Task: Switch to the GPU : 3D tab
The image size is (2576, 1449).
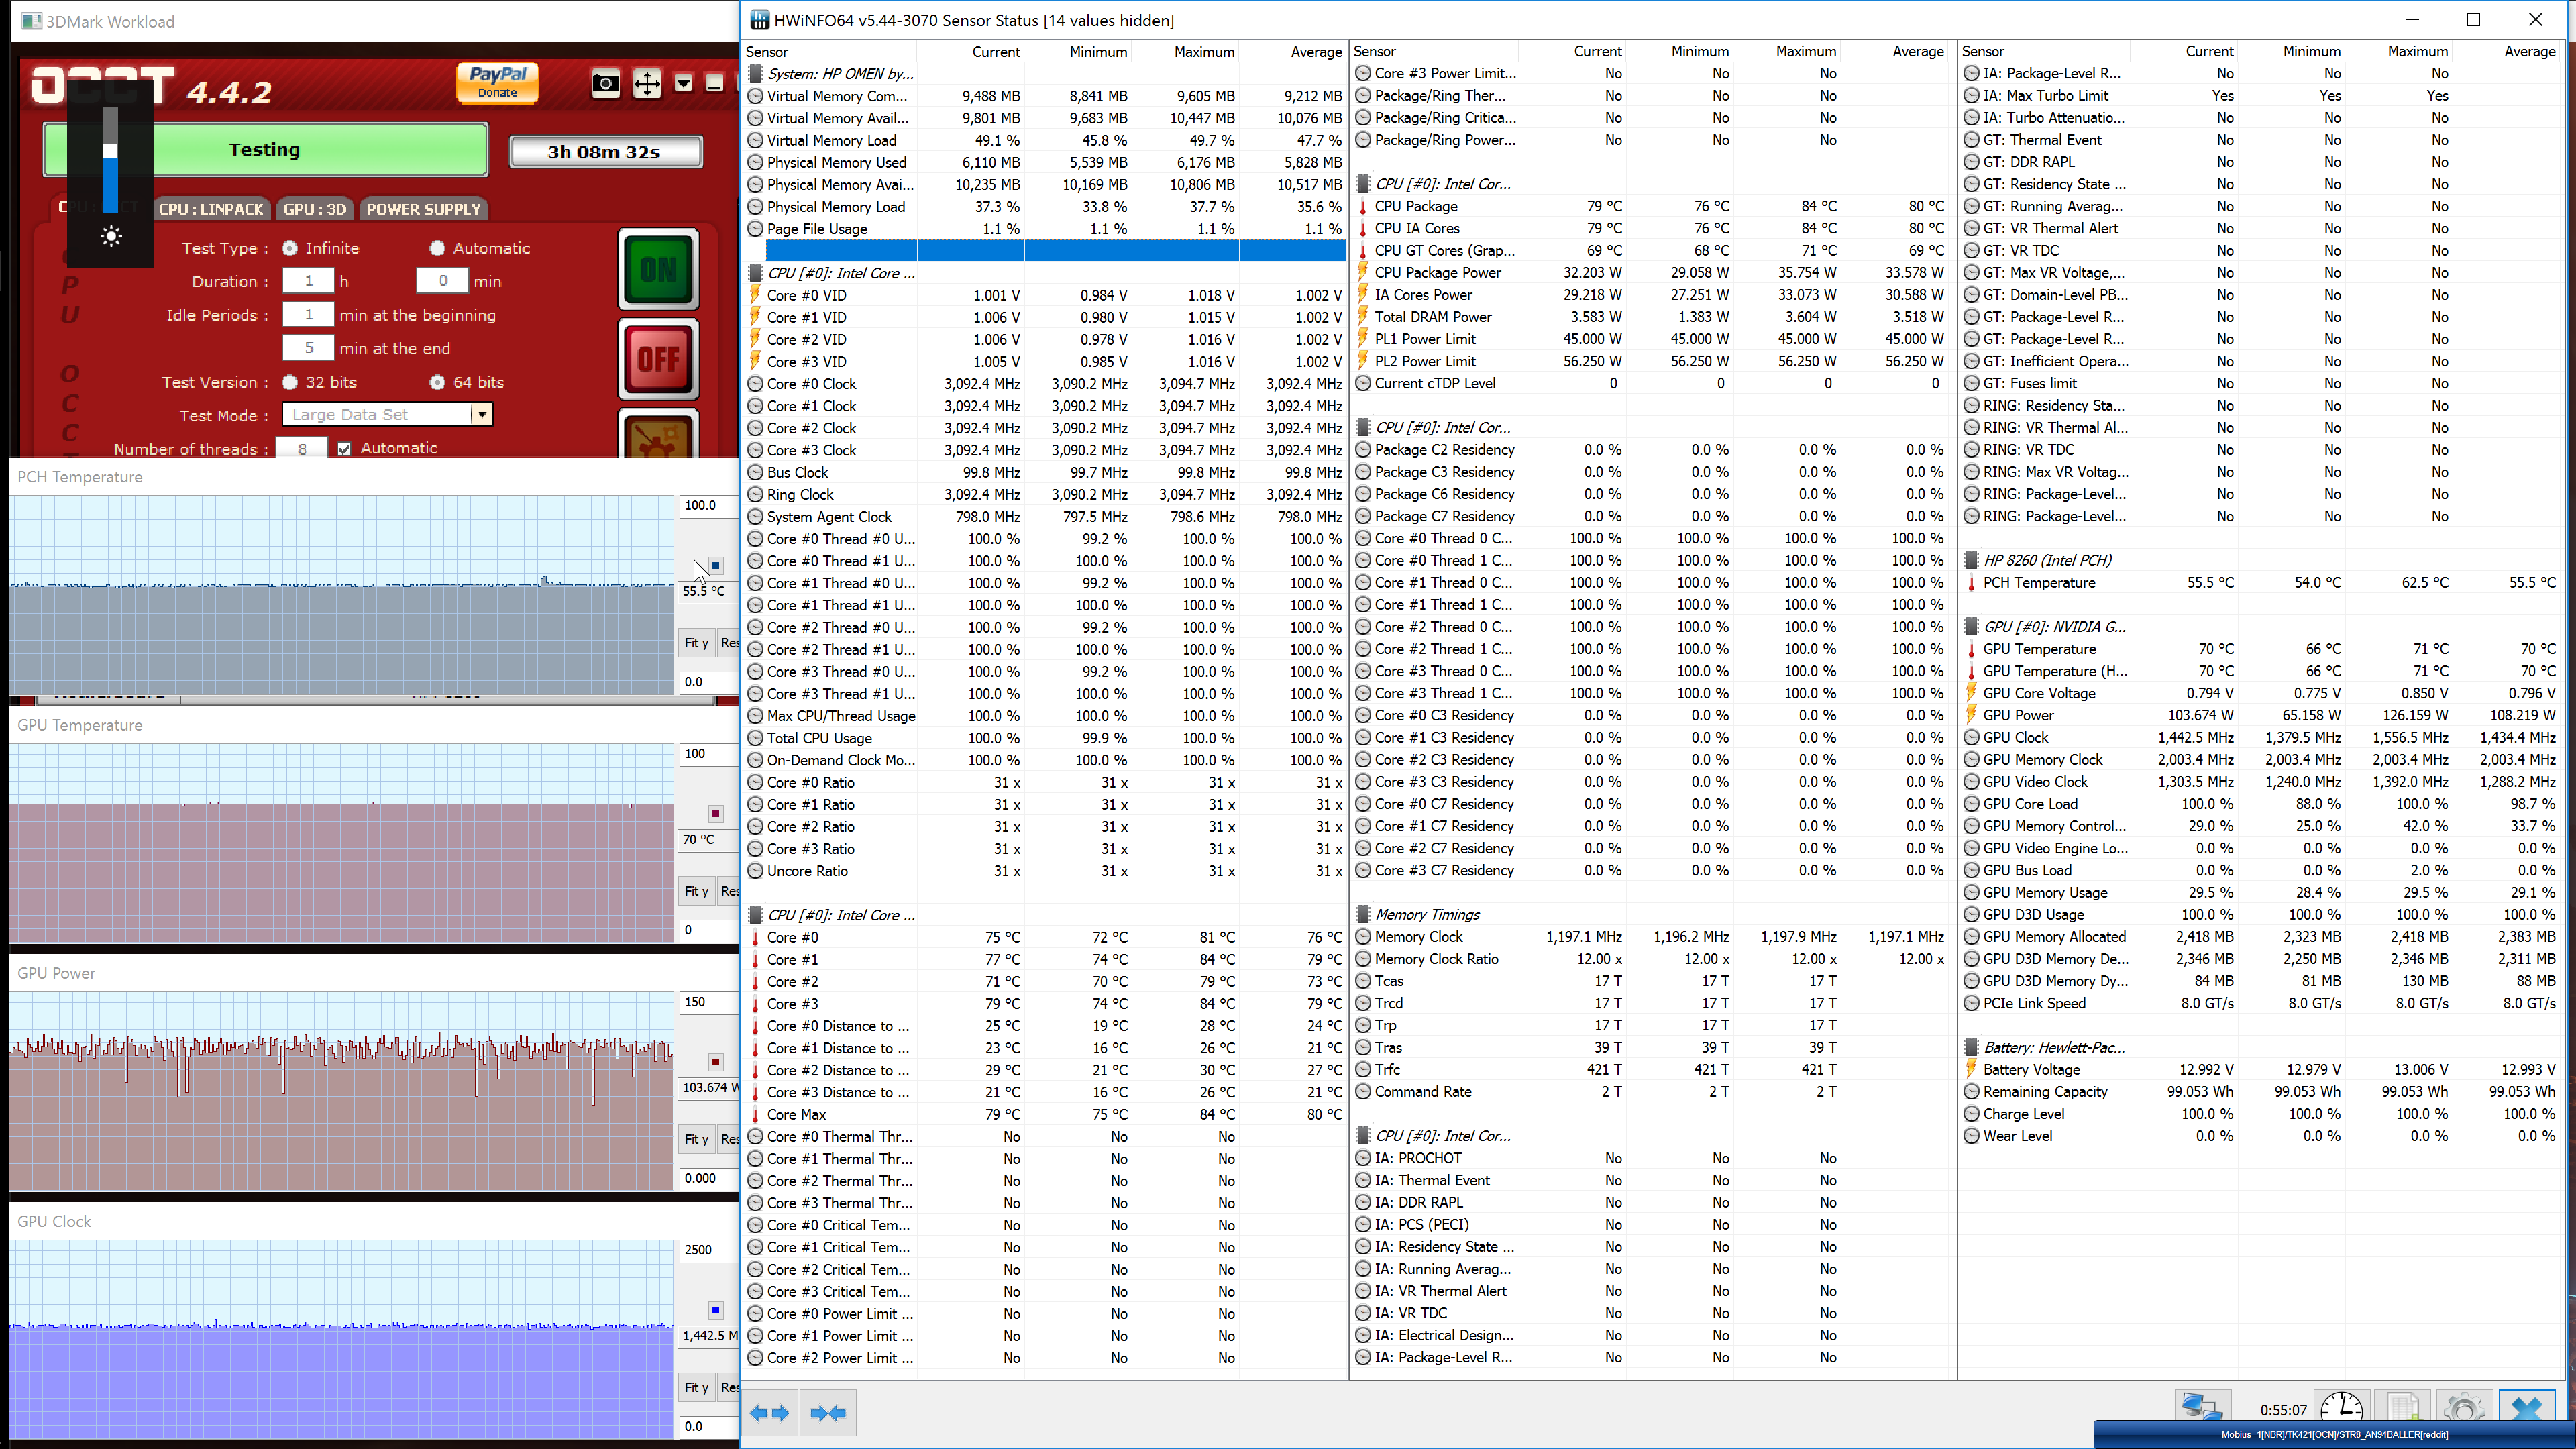Action: click(x=314, y=209)
